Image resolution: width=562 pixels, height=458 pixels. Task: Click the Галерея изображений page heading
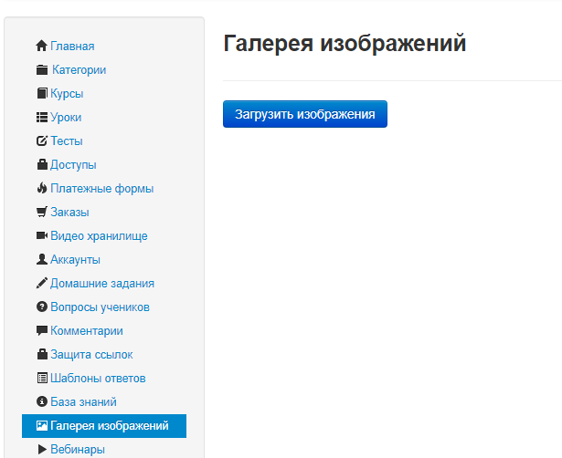coord(345,44)
